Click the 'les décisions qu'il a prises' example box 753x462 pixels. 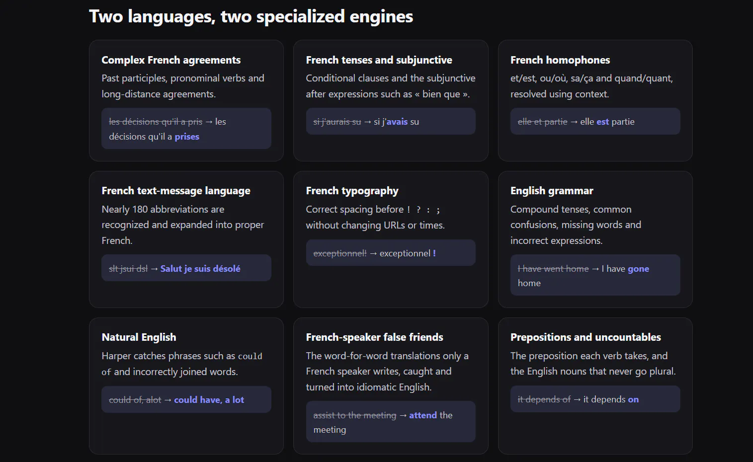(186, 129)
